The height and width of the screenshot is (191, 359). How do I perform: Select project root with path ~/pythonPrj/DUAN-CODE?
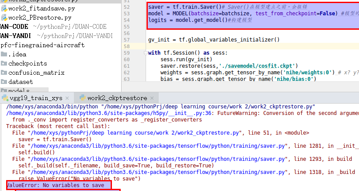(x=53, y=27)
